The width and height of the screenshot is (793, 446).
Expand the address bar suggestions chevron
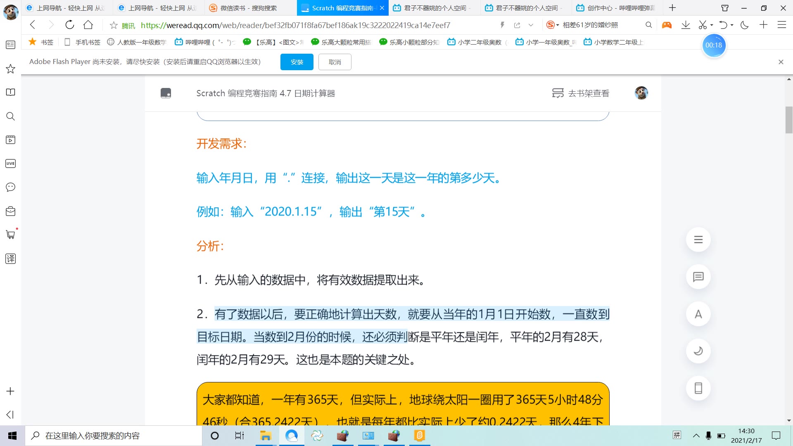[x=531, y=25]
